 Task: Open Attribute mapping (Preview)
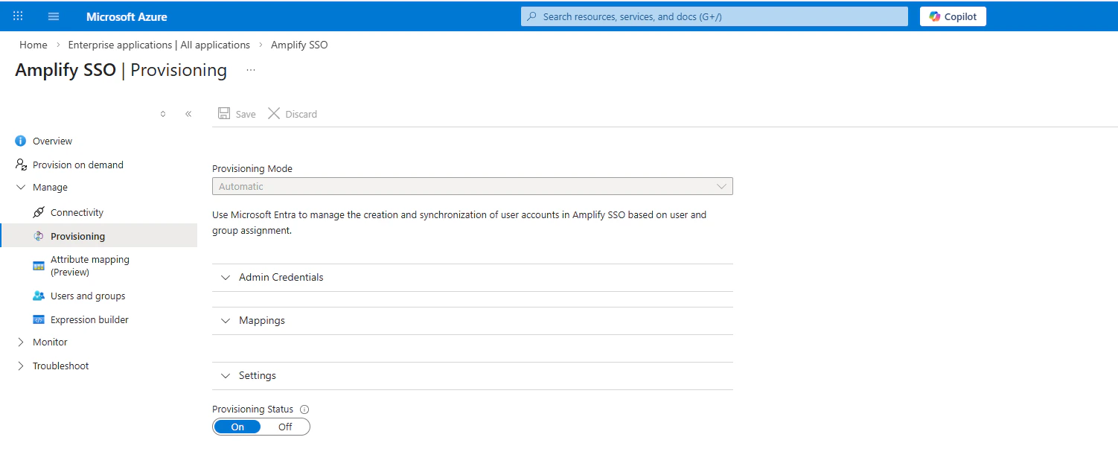point(90,266)
